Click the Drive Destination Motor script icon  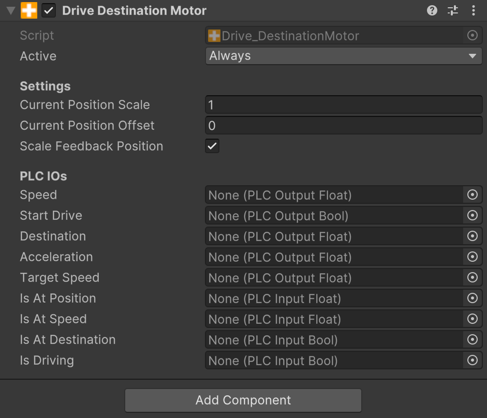click(29, 11)
